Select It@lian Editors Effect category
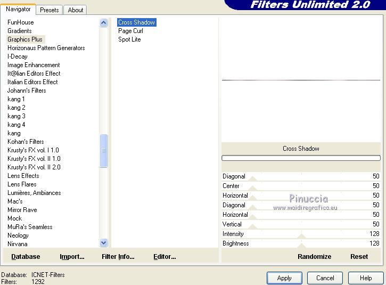Viewport: 386px width, 285px height. [x=34, y=74]
